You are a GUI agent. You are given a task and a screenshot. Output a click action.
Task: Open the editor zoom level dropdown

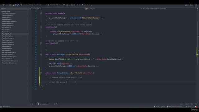point(32,104)
